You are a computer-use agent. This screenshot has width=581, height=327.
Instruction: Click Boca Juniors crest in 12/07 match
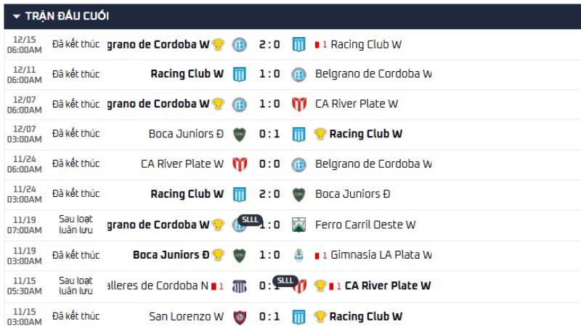point(239,134)
